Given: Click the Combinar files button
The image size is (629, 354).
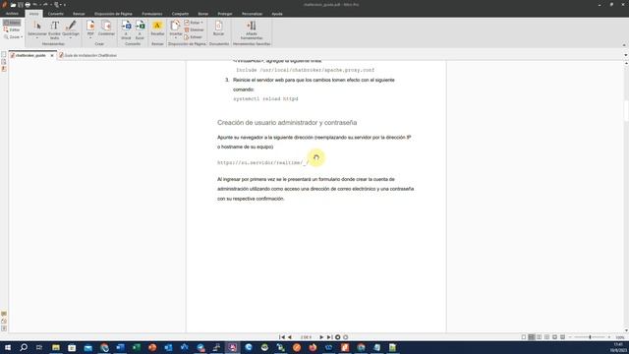Looking at the screenshot, I should click(x=106, y=29).
